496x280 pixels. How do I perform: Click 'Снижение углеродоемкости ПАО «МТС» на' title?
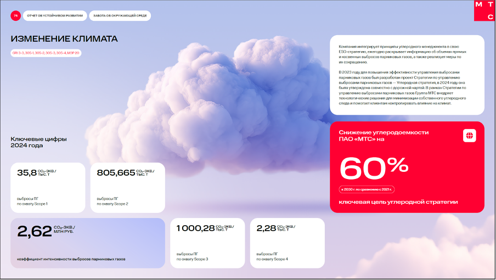[384, 136]
